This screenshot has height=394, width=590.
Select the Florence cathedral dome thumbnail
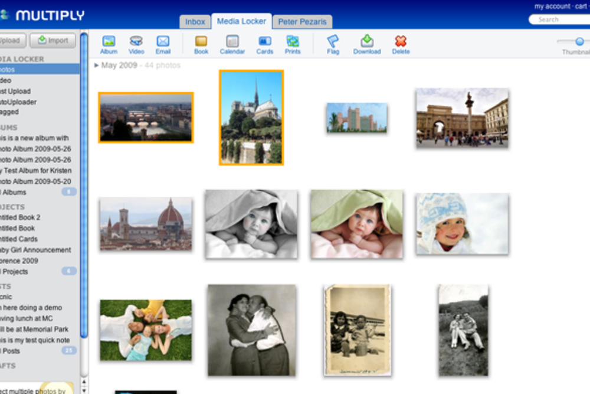[146, 224]
